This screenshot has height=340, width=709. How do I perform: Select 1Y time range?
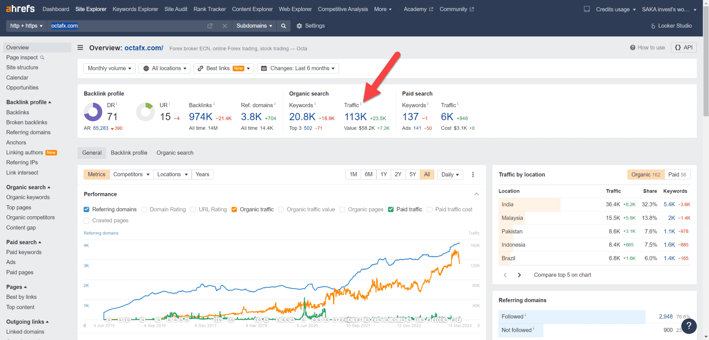[x=384, y=174]
